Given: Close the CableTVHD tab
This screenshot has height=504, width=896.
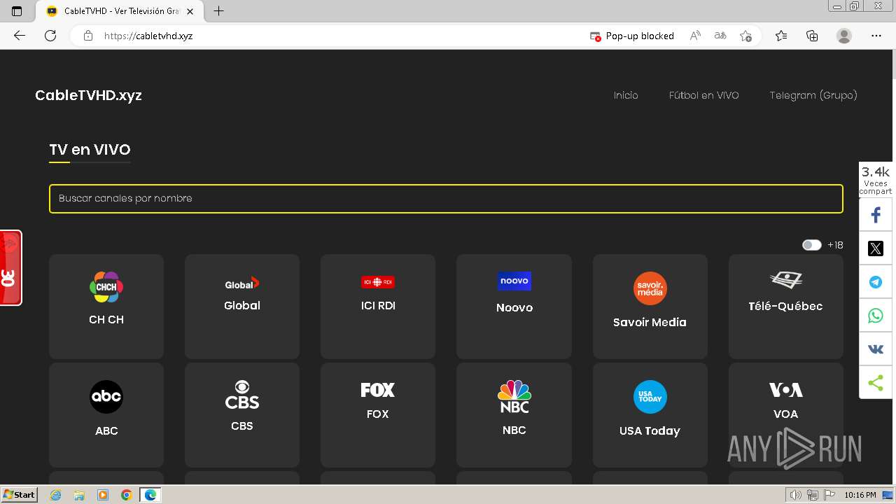Looking at the screenshot, I should [190, 11].
